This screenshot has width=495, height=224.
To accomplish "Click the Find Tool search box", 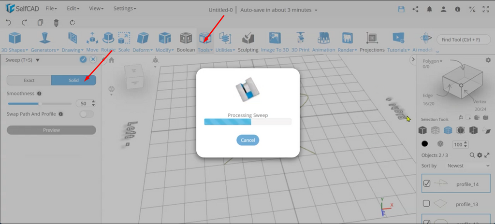I will coord(464,40).
